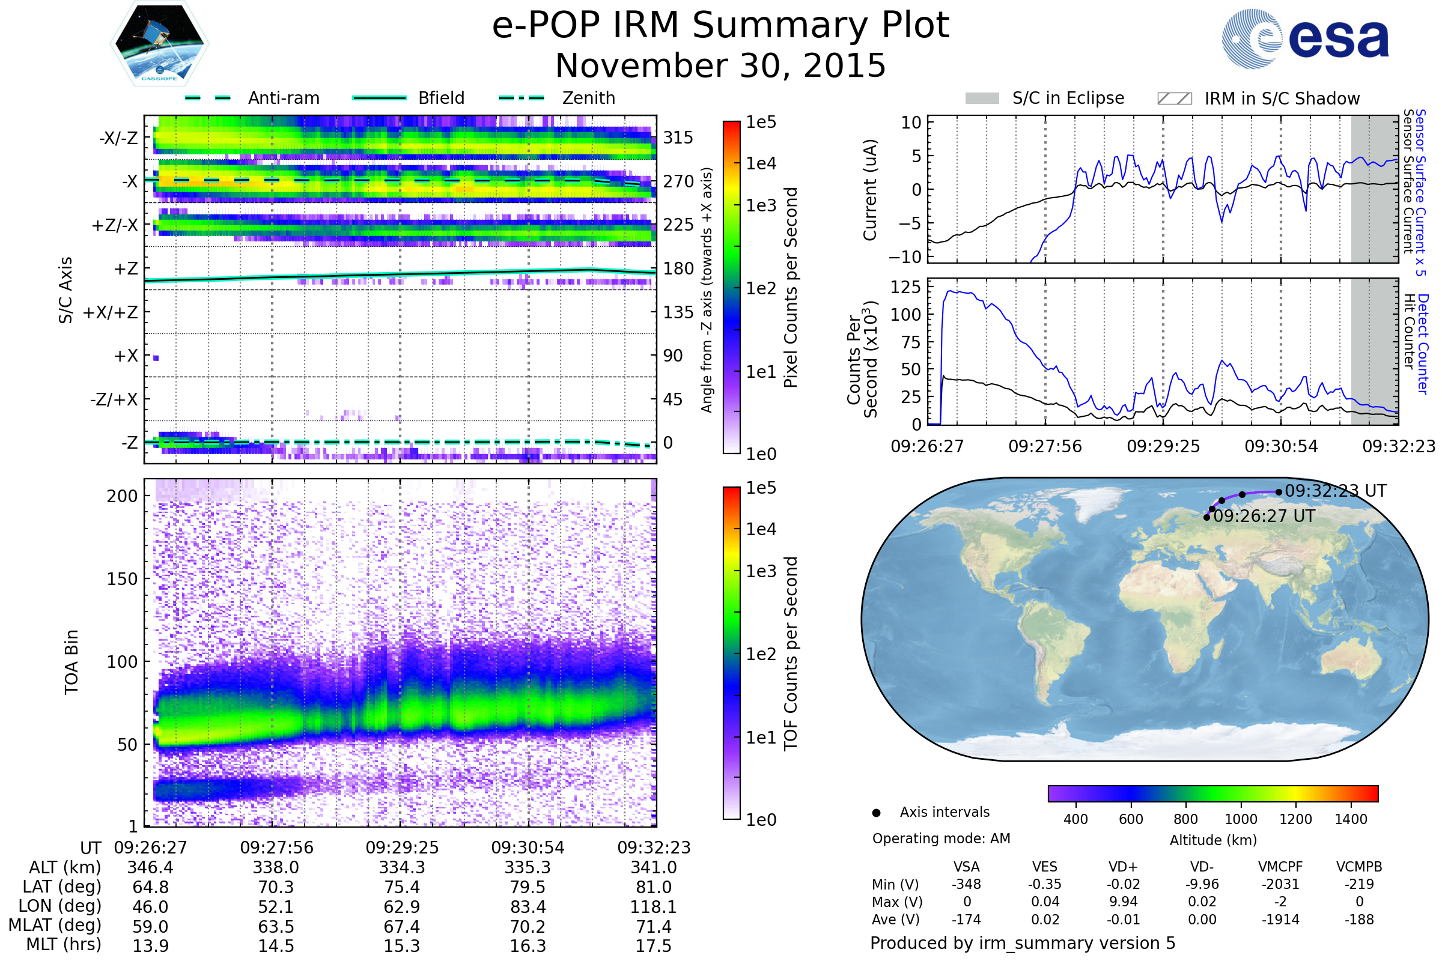The height and width of the screenshot is (961, 1442).
Task: Click the ESA logo
Action: point(1304,39)
